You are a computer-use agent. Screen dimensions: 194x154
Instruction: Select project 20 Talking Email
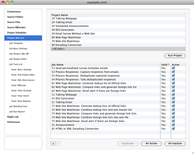click(118, 22)
